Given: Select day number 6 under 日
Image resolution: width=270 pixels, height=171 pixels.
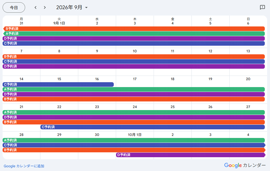Looking at the screenshot, I should [248, 23].
